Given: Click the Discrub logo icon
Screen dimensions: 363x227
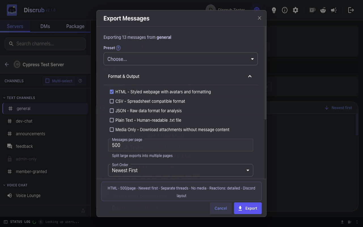Looking at the screenshot, I should pyautogui.click(x=12, y=10).
